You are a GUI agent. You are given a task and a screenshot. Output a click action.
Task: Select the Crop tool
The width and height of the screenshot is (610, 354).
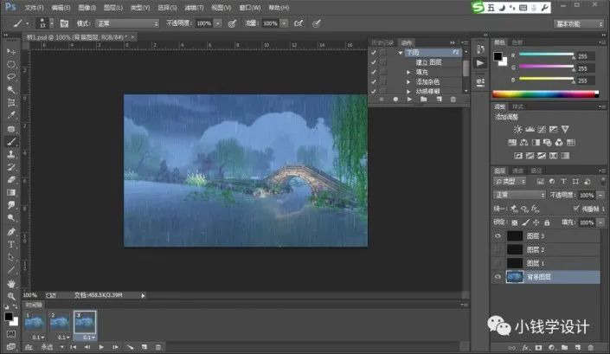11,103
